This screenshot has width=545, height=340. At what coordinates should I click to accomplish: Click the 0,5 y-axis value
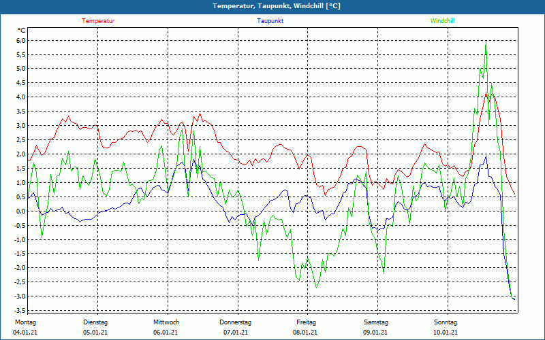(21, 197)
